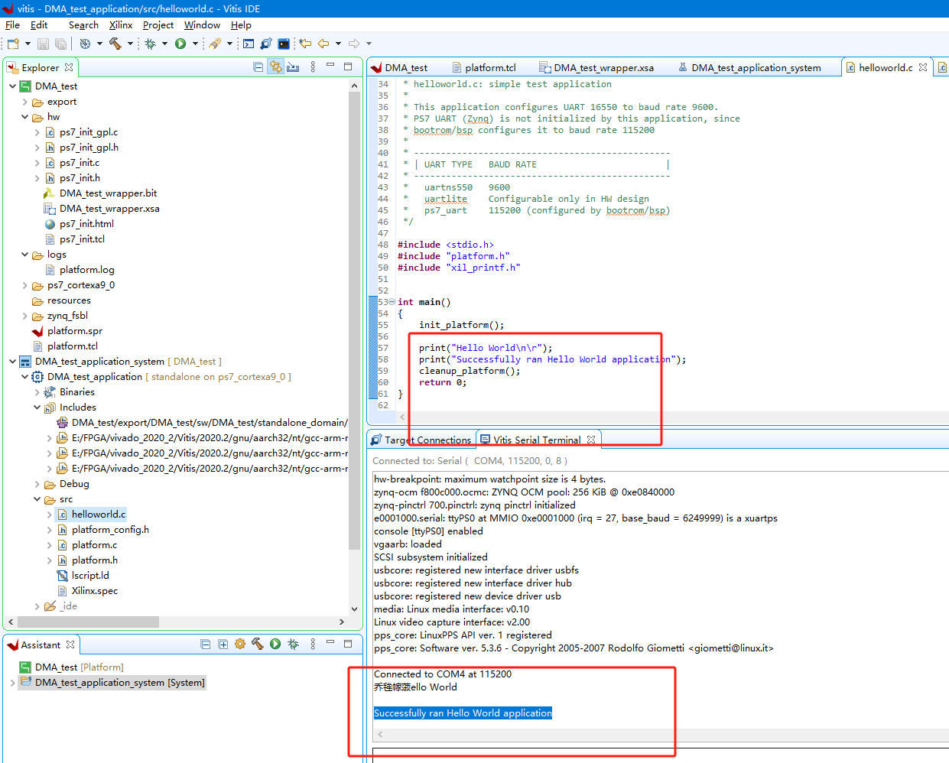Open the Run launch dropdown arrow
949x763 pixels.
click(x=195, y=44)
